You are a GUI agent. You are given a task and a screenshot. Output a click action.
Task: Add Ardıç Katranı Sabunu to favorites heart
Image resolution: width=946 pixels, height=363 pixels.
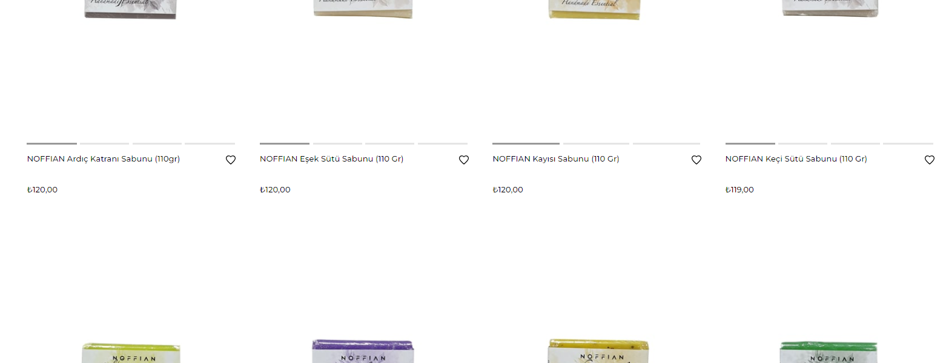coord(231,160)
